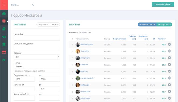Screen dimensions: 178x102
Task: Open the database stack sidebar icon
Action: click(4, 44)
